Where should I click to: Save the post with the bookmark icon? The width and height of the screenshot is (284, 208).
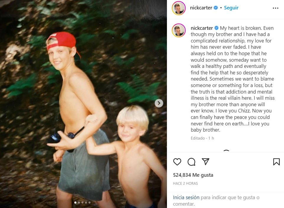[x=276, y=162]
